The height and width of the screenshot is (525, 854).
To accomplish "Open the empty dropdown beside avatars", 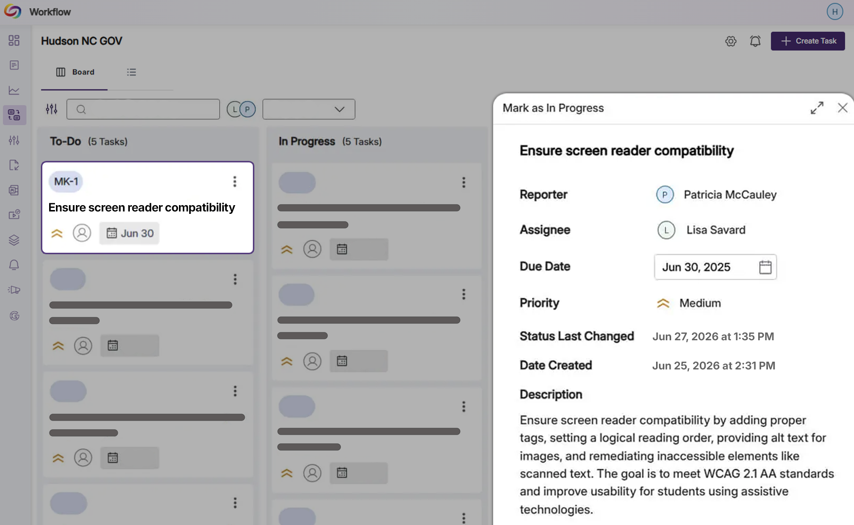I will click(309, 109).
